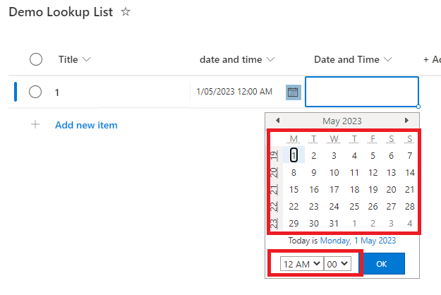Screen dimensions: 441x295
Task: Click the Add new item link
Action: click(x=86, y=125)
